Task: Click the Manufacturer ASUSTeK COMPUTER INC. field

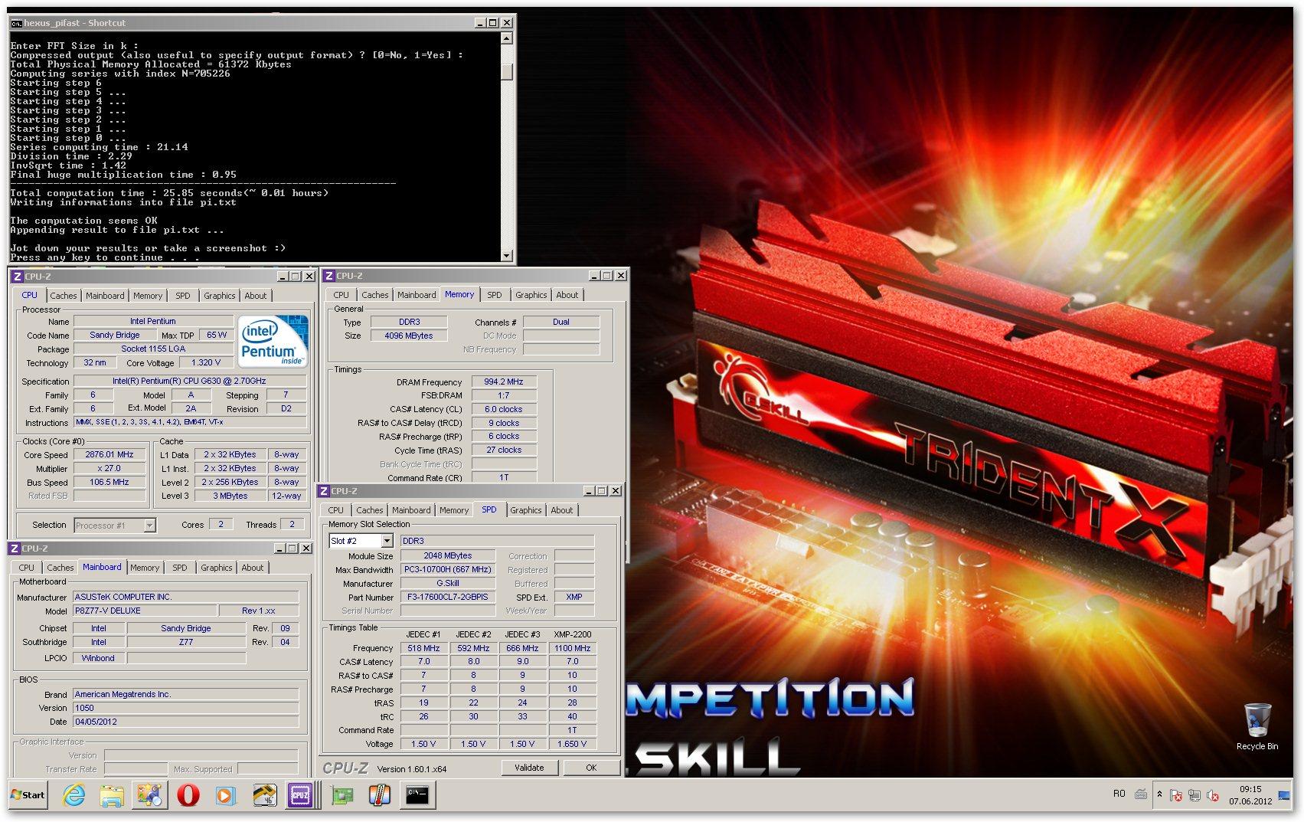Action: (x=185, y=597)
